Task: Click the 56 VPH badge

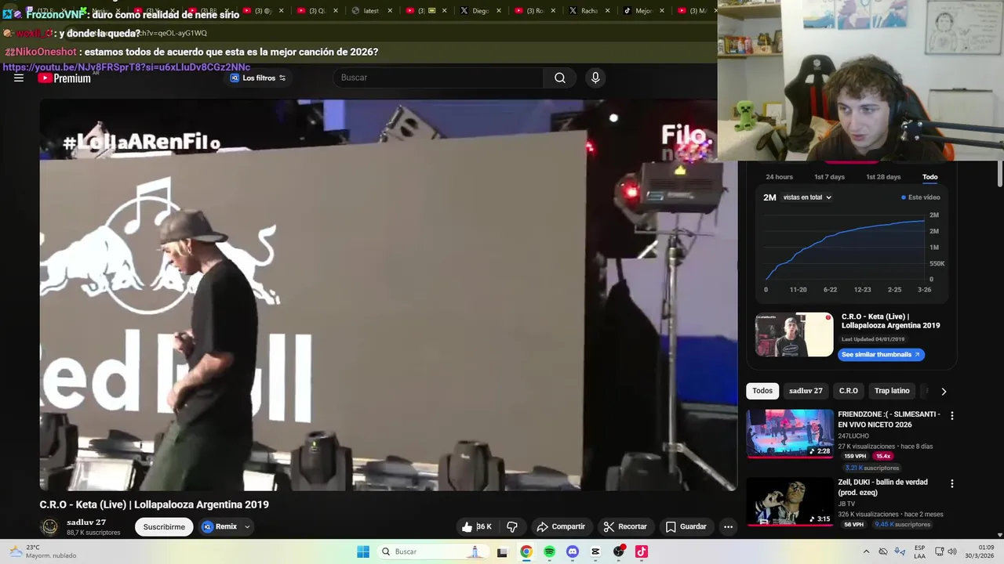Action: 853,524
